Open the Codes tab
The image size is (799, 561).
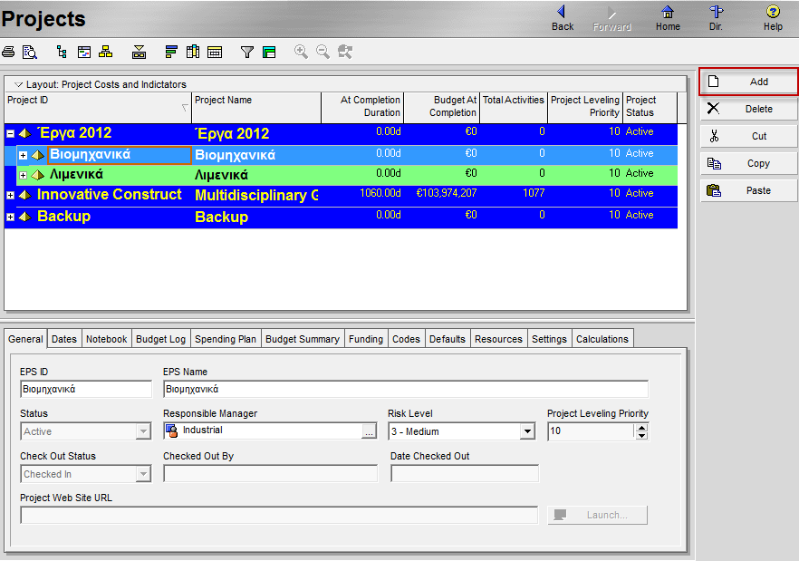(406, 339)
